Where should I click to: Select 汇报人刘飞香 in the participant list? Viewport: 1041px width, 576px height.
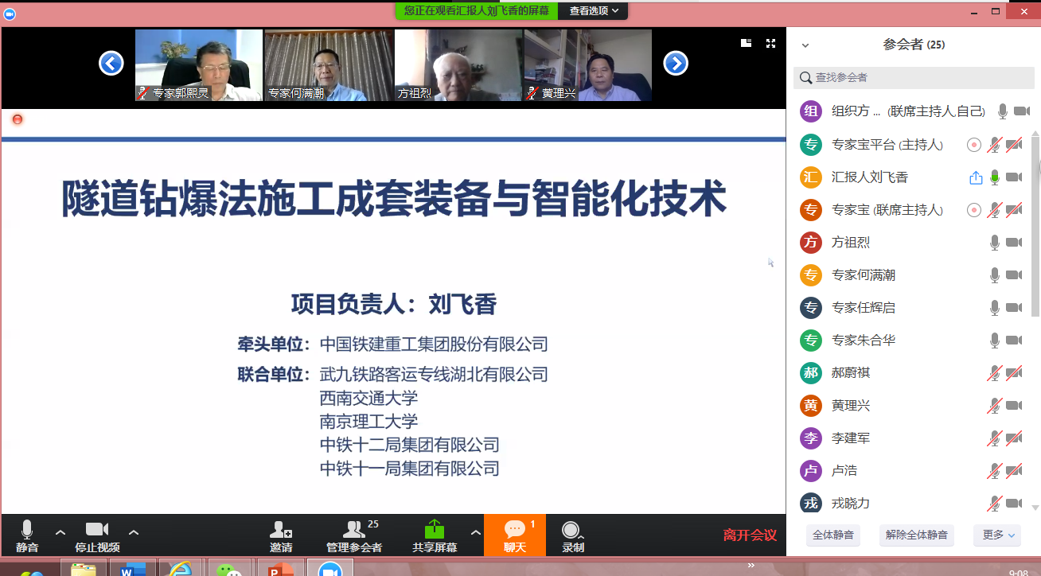pyautogui.click(x=869, y=177)
